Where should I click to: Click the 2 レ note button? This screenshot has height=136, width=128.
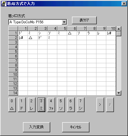tap(32, 105)
